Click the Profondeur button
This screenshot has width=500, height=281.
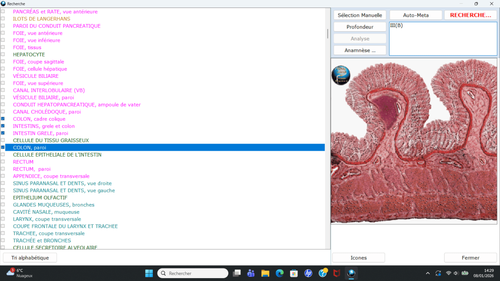360,27
